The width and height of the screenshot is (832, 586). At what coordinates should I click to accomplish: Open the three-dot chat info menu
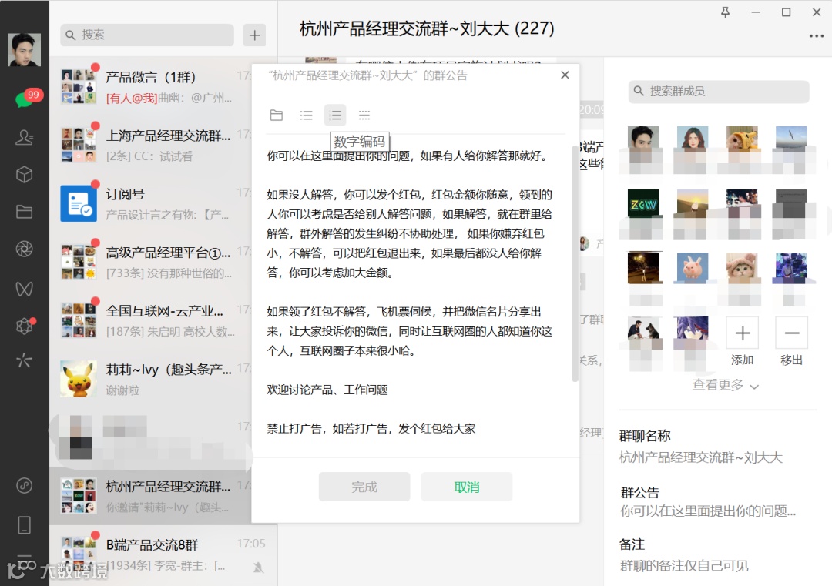pos(816,36)
